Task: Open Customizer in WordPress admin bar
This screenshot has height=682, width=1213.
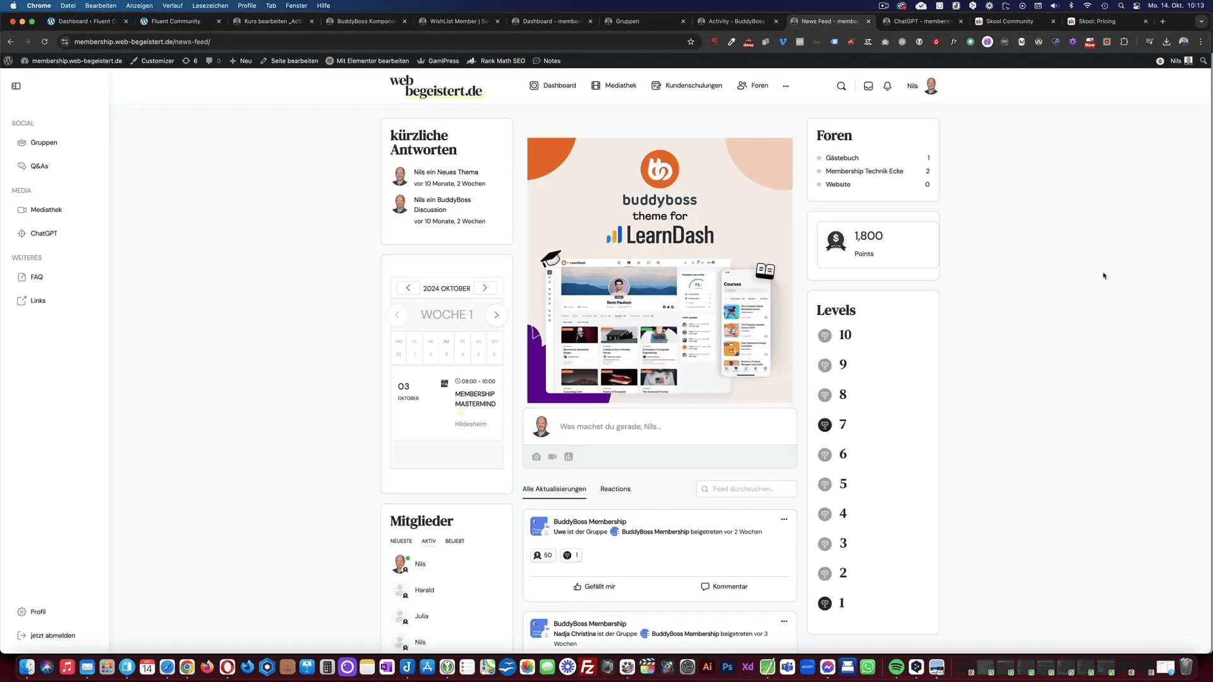Action: coord(152,61)
